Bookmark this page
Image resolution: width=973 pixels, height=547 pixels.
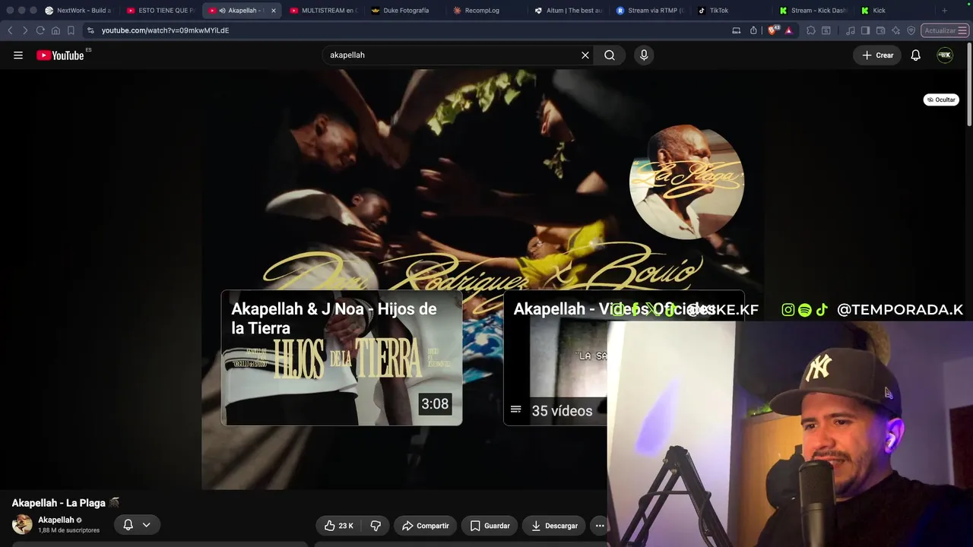[x=71, y=30]
